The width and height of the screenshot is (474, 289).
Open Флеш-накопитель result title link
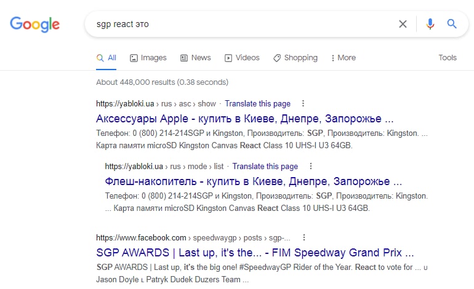point(254,181)
